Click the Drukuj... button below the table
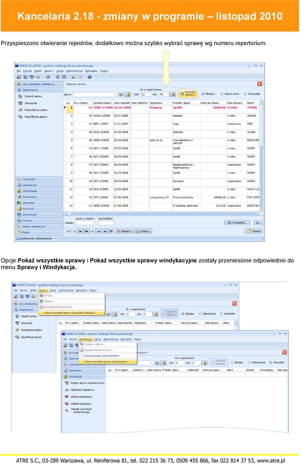 (x=143, y=231)
